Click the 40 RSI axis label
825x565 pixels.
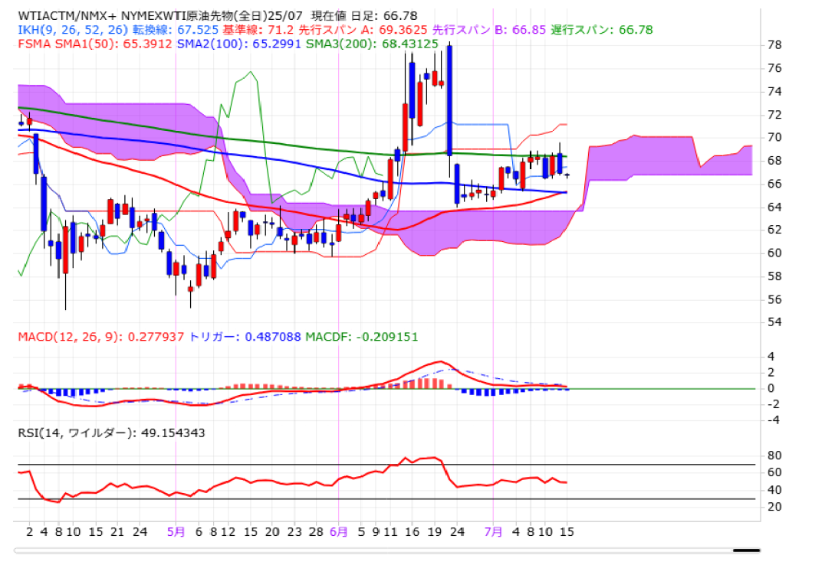click(x=774, y=490)
